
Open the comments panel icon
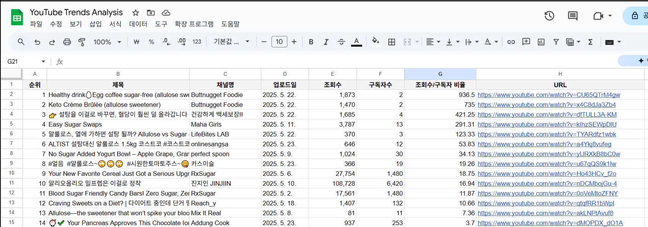tap(573, 16)
